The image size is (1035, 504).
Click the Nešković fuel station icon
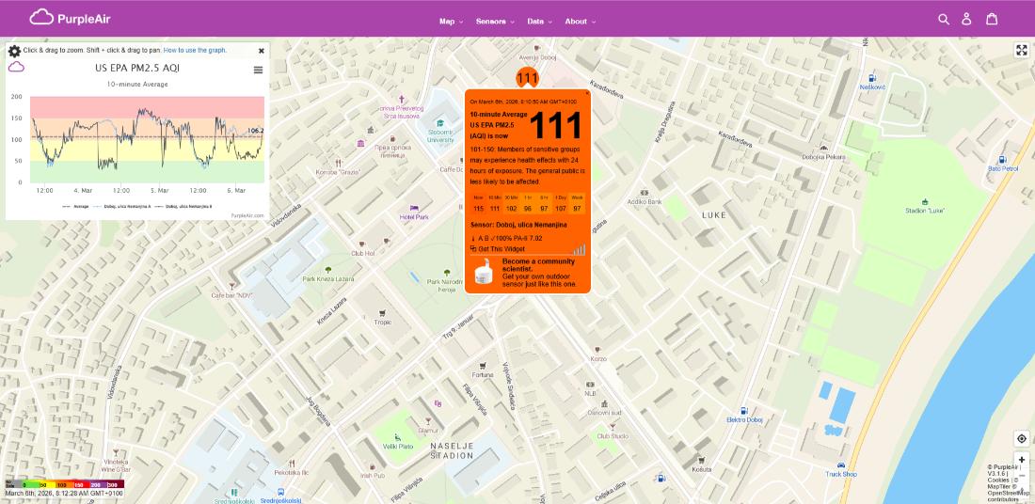coord(872,77)
